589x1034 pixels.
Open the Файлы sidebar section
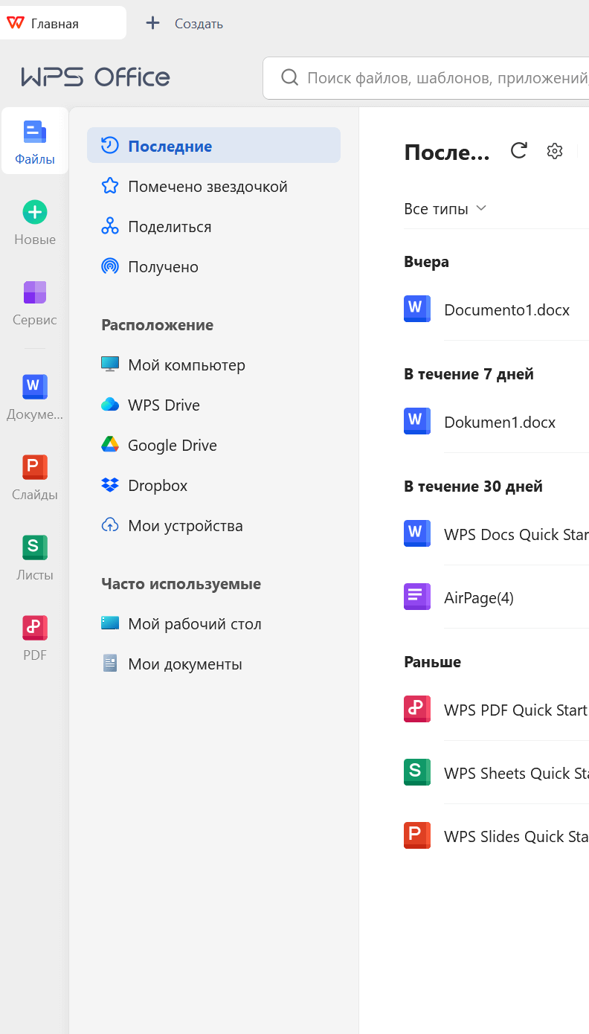point(35,141)
